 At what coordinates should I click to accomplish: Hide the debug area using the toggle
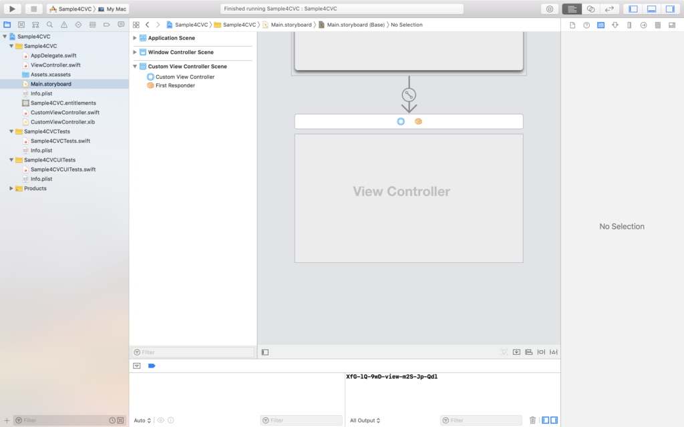click(137, 366)
